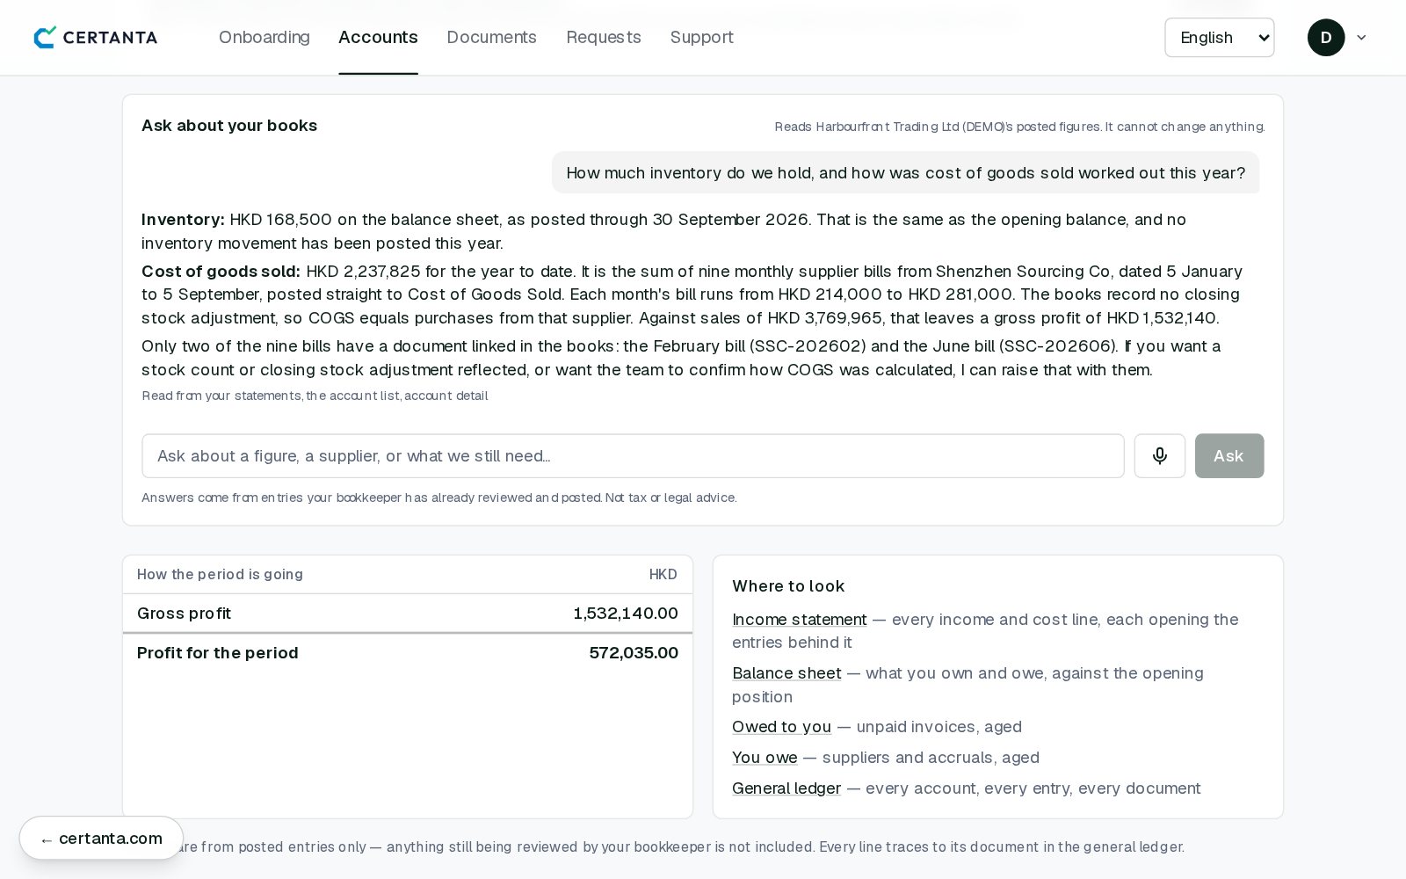Follow the Owed to you link

(x=781, y=727)
